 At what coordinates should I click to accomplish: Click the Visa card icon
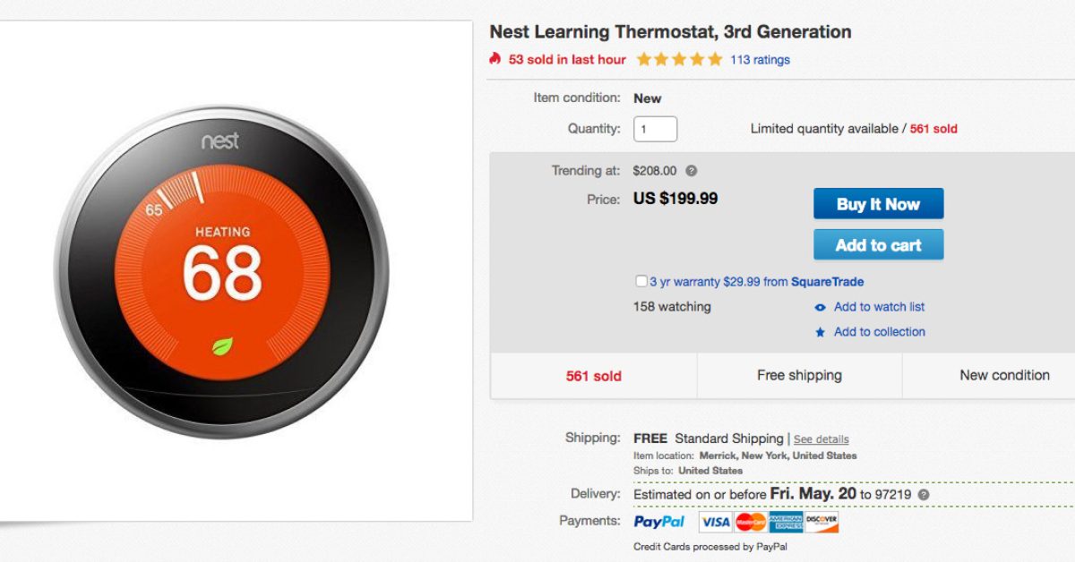click(715, 522)
